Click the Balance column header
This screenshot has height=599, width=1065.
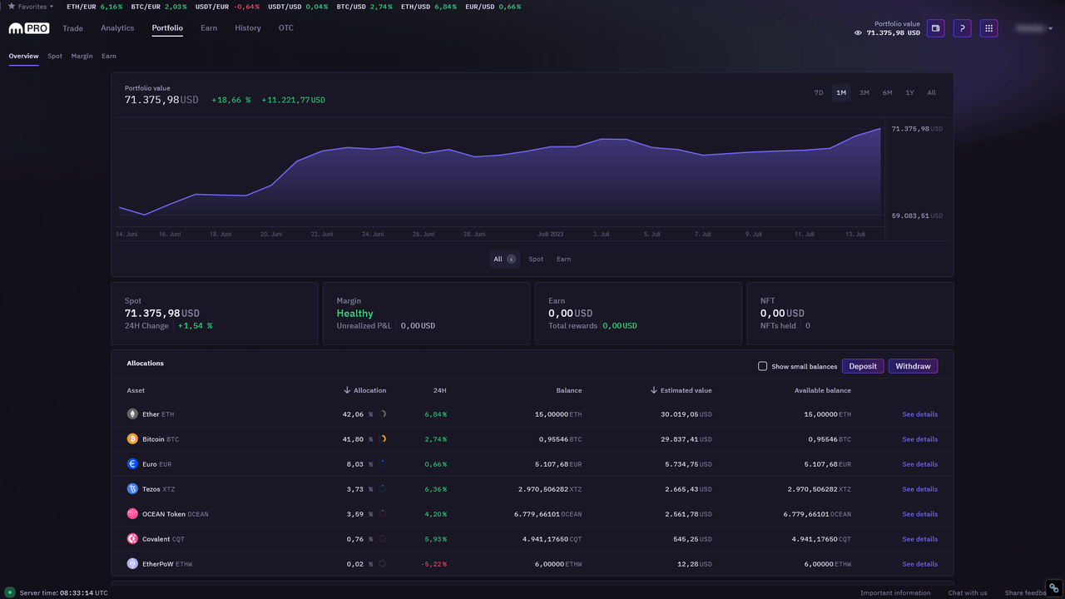click(x=569, y=390)
